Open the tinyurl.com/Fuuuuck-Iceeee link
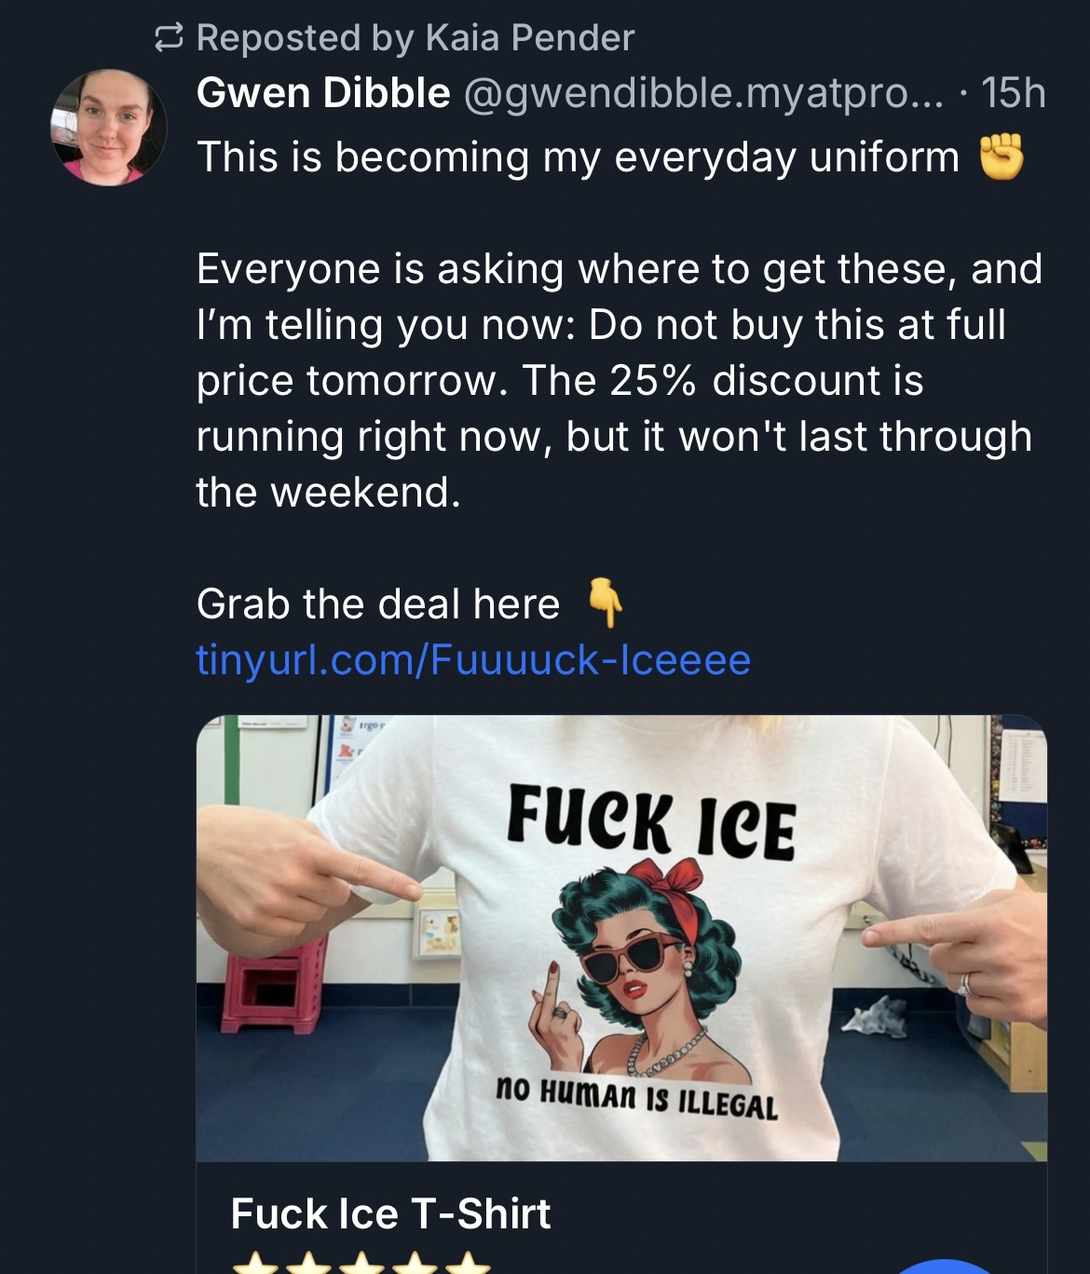This screenshot has width=1090, height=1274. coord(473,660)
